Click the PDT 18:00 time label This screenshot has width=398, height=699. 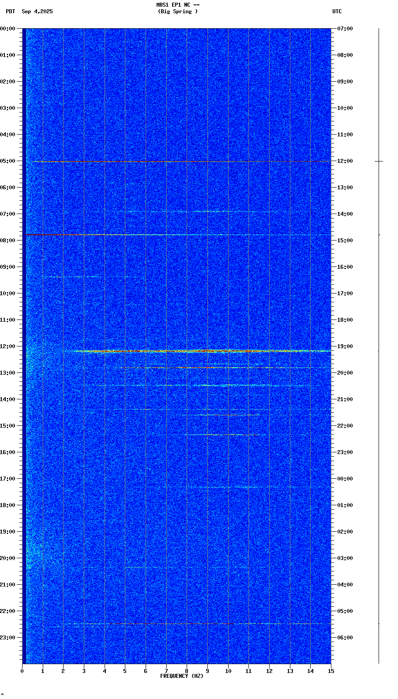click(8, 505)
